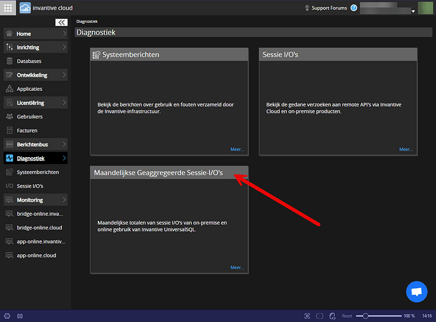Screen dimensions: 436x322
Task: Open the Sessie I/O's card title
Action: pos(280,55)
